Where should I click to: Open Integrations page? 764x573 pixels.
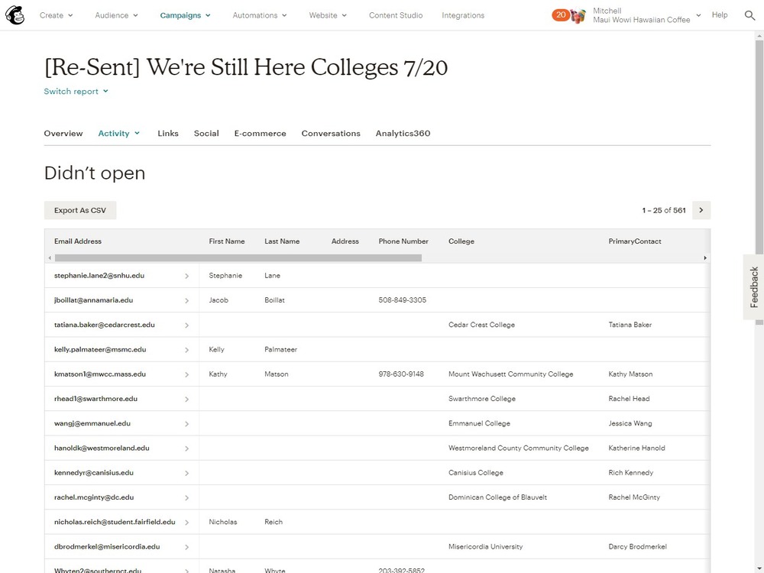point(463,15)
